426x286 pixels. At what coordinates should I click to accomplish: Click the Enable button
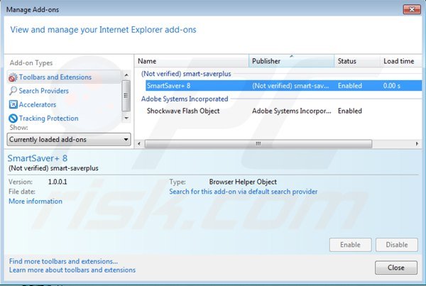350,245
